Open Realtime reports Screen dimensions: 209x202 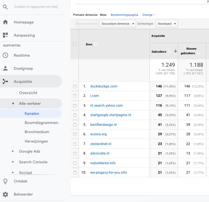(22, 55)
